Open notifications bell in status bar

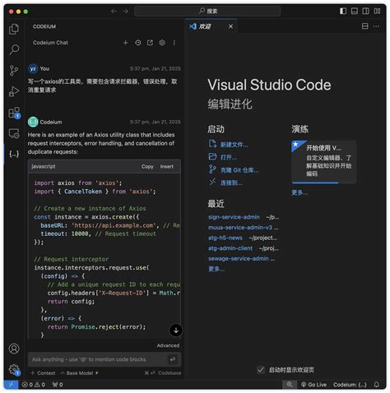[x=376, y=385]
